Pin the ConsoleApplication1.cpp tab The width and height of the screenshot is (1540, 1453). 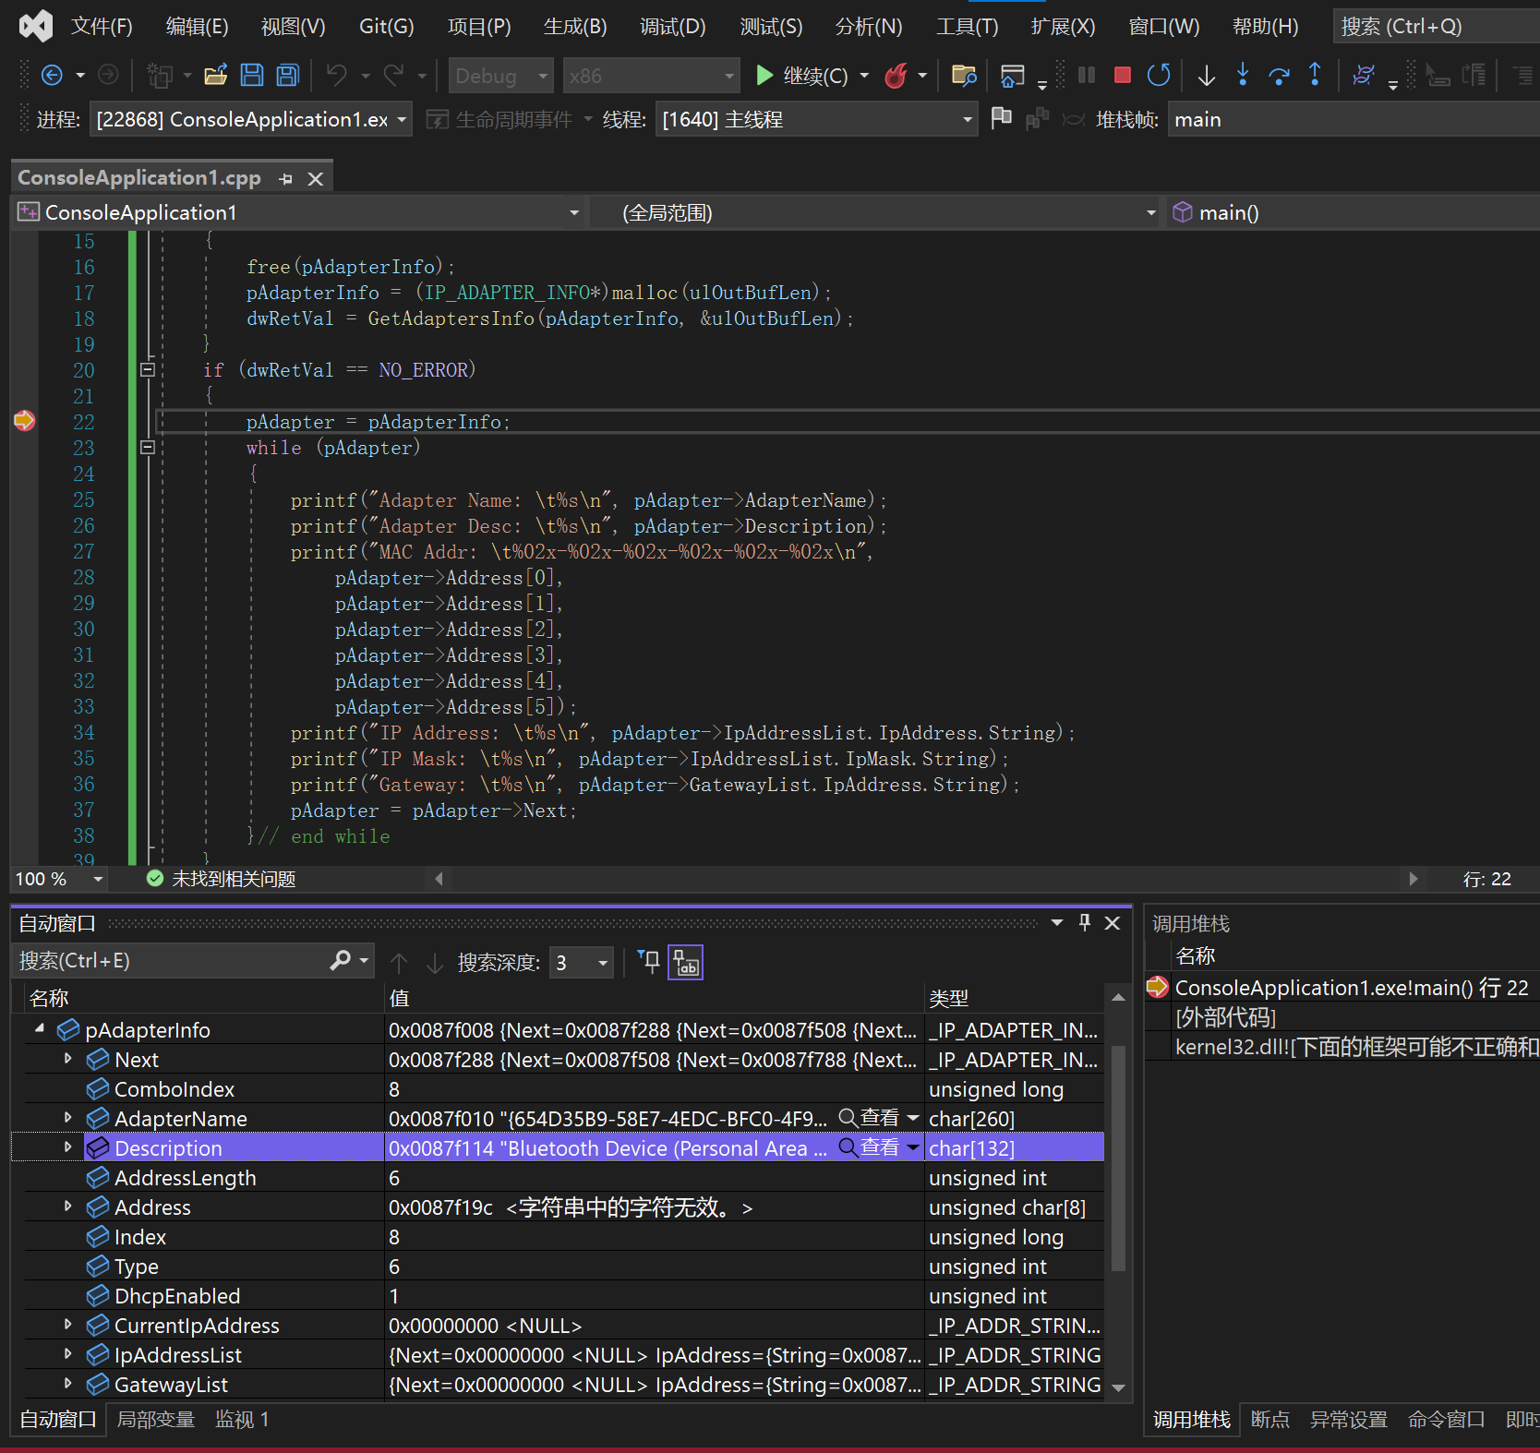(x=286, y=179)
